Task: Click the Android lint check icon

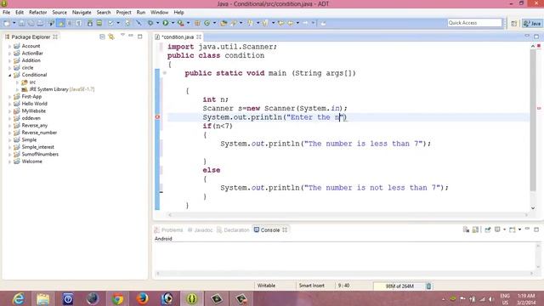Action: [x=110, y=23]
